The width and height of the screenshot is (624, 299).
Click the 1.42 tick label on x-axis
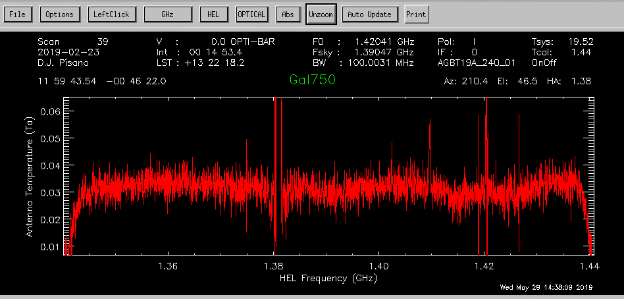click(484, 266)
